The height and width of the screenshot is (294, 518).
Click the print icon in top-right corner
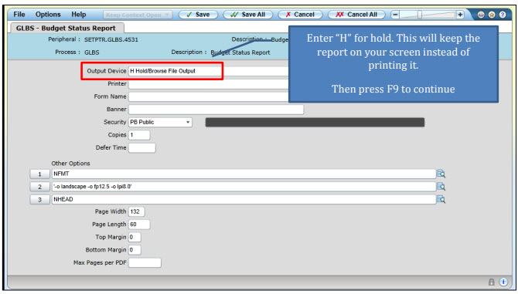click(481, 15)
